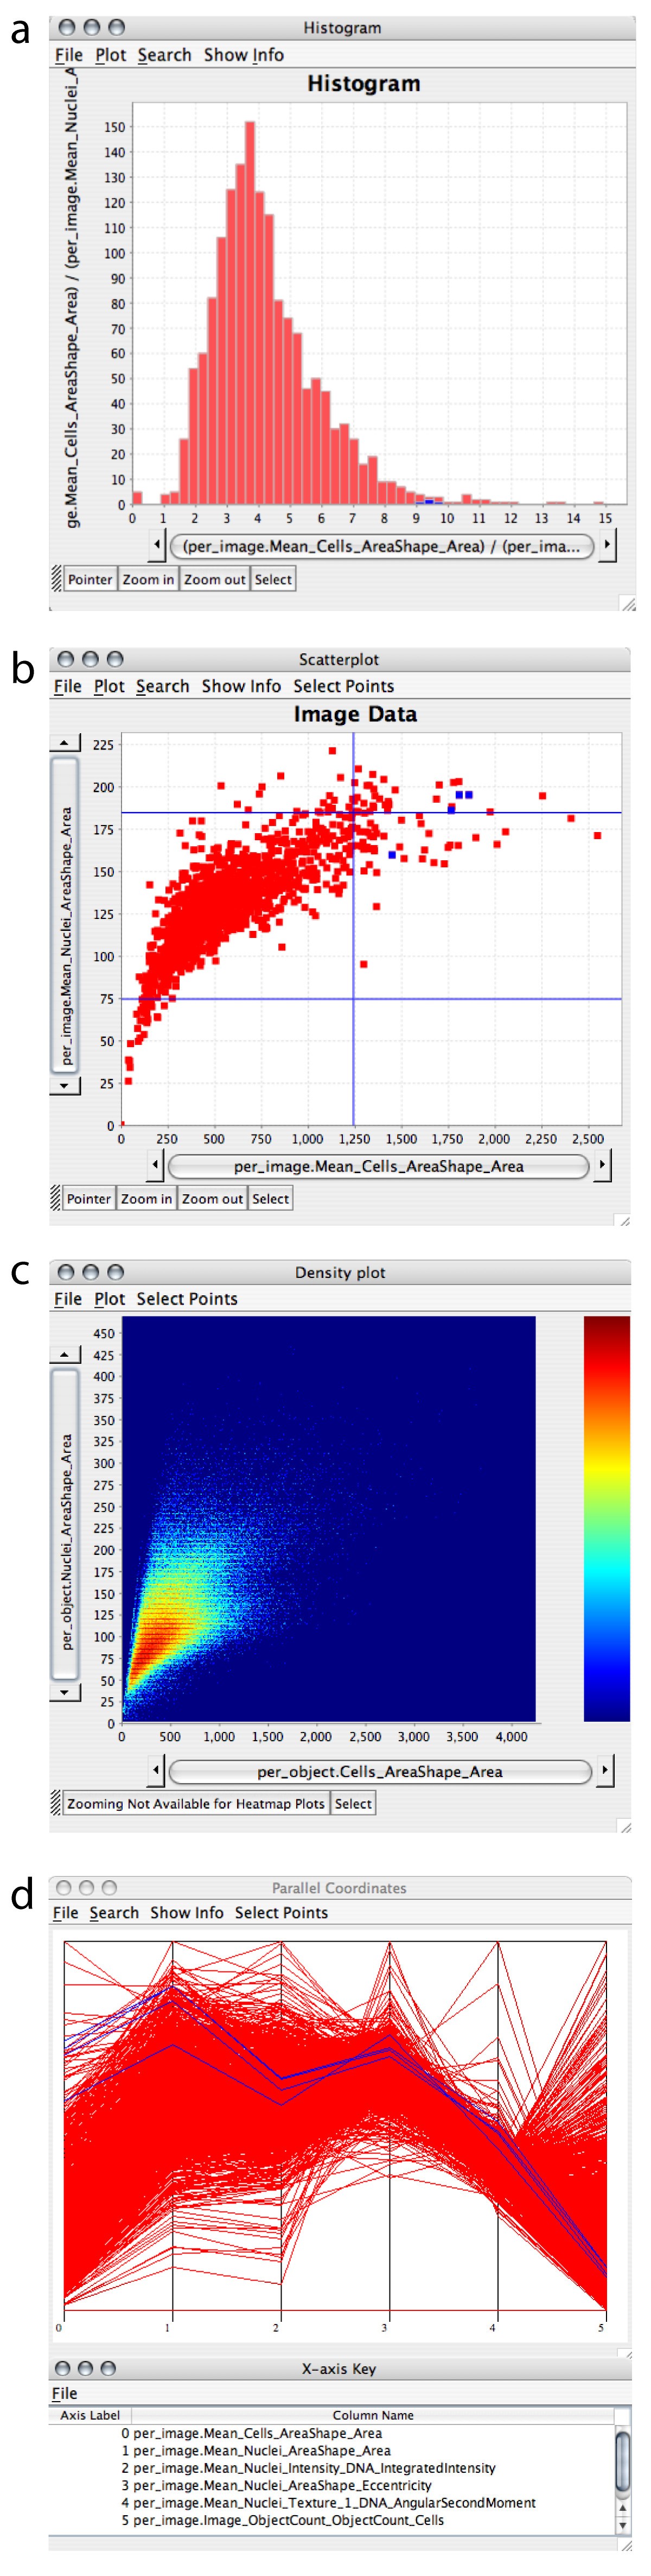Select row 5 per_image.Image_ObjectCount_ObjectCount_Cells

click(x=331, y=2520)
